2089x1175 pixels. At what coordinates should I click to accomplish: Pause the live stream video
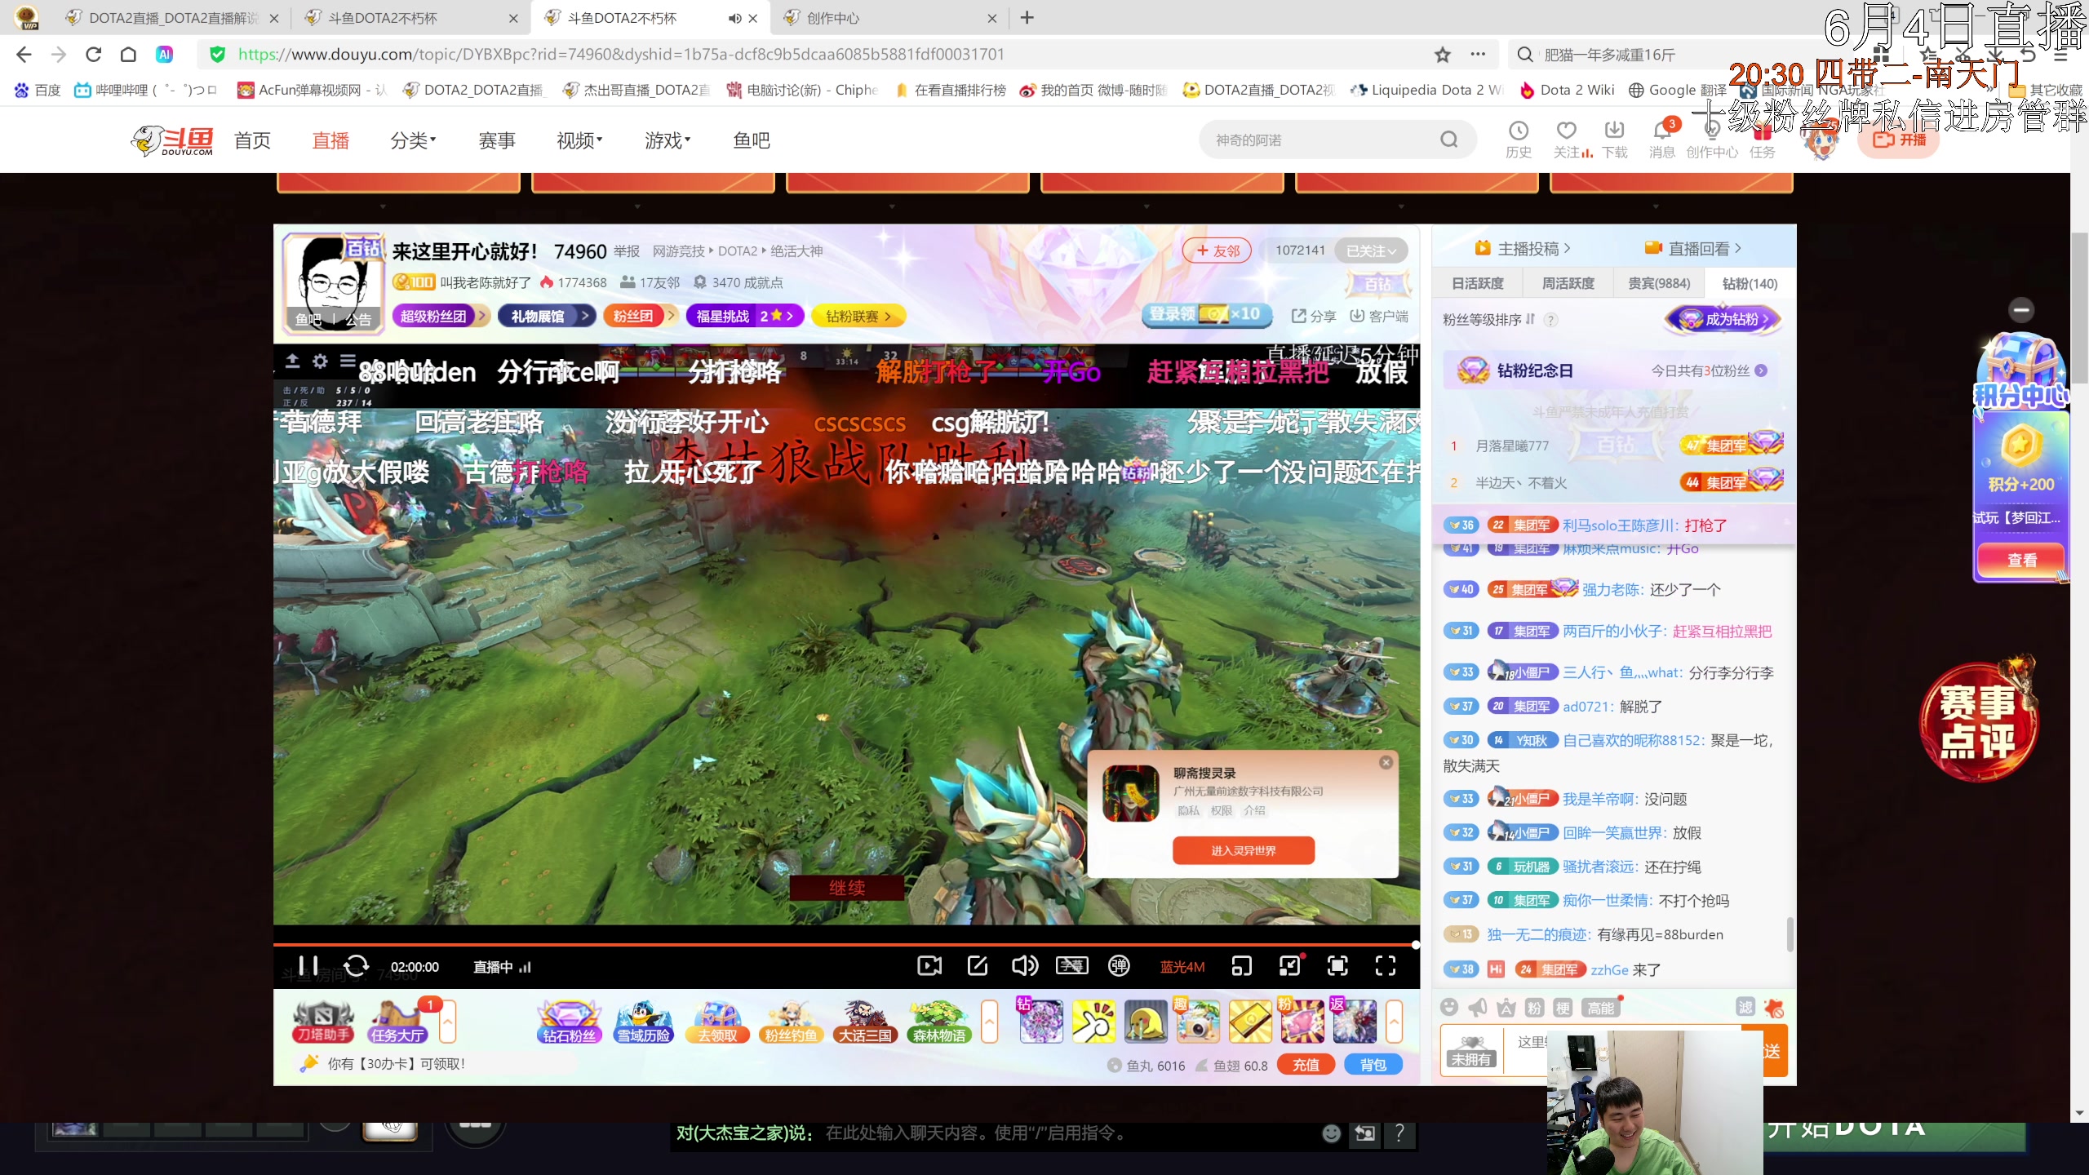tap(308, 966)
